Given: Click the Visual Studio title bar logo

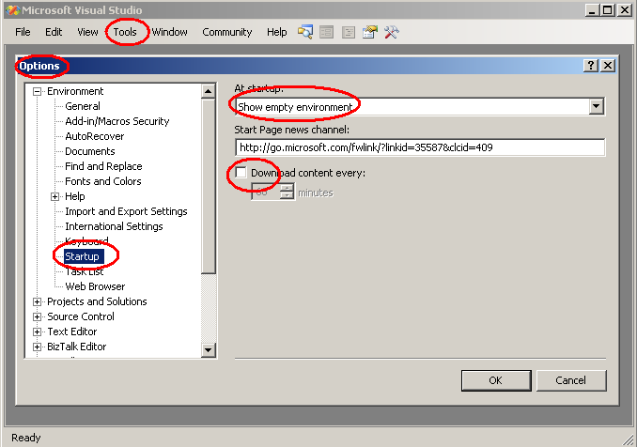Looking at the screenshot, I should pos(12,10).
